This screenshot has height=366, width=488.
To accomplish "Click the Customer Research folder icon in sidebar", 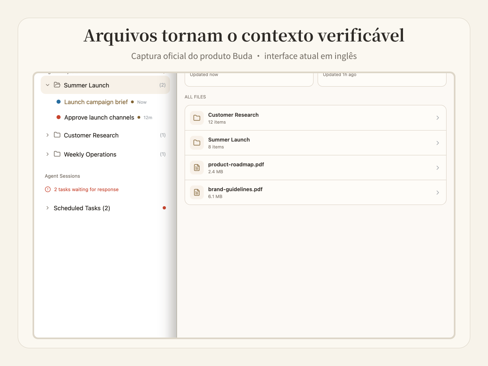I will click(57, 135).
